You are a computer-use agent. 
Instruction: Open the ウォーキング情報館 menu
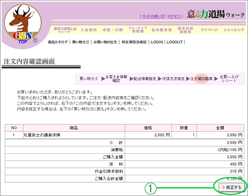[138, 30]
